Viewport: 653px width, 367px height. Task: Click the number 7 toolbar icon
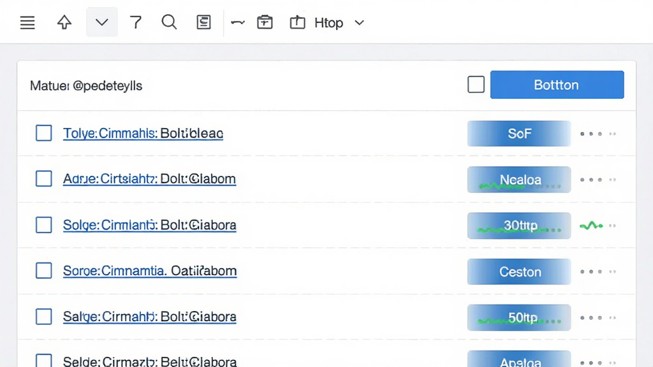pos(136,22)
